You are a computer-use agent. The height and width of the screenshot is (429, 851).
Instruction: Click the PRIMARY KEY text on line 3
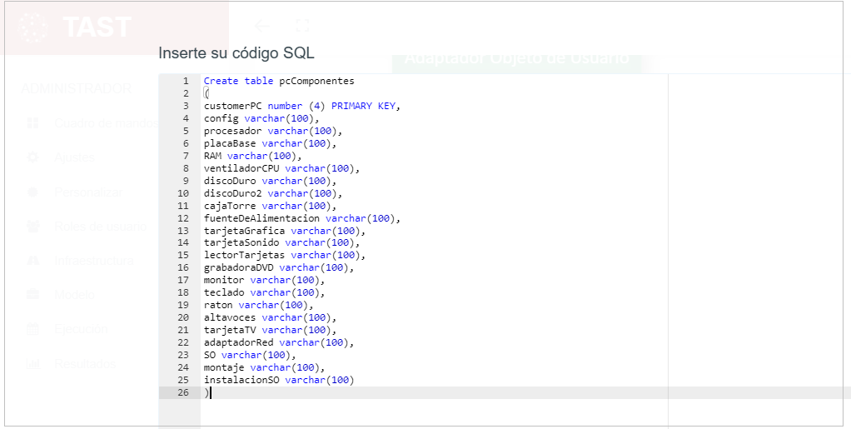364,106
